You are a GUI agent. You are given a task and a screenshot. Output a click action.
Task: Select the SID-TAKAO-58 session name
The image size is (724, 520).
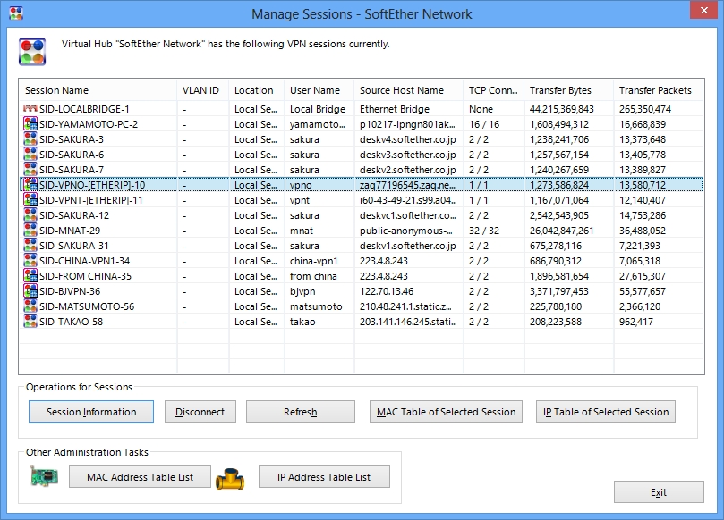point(71,323)
